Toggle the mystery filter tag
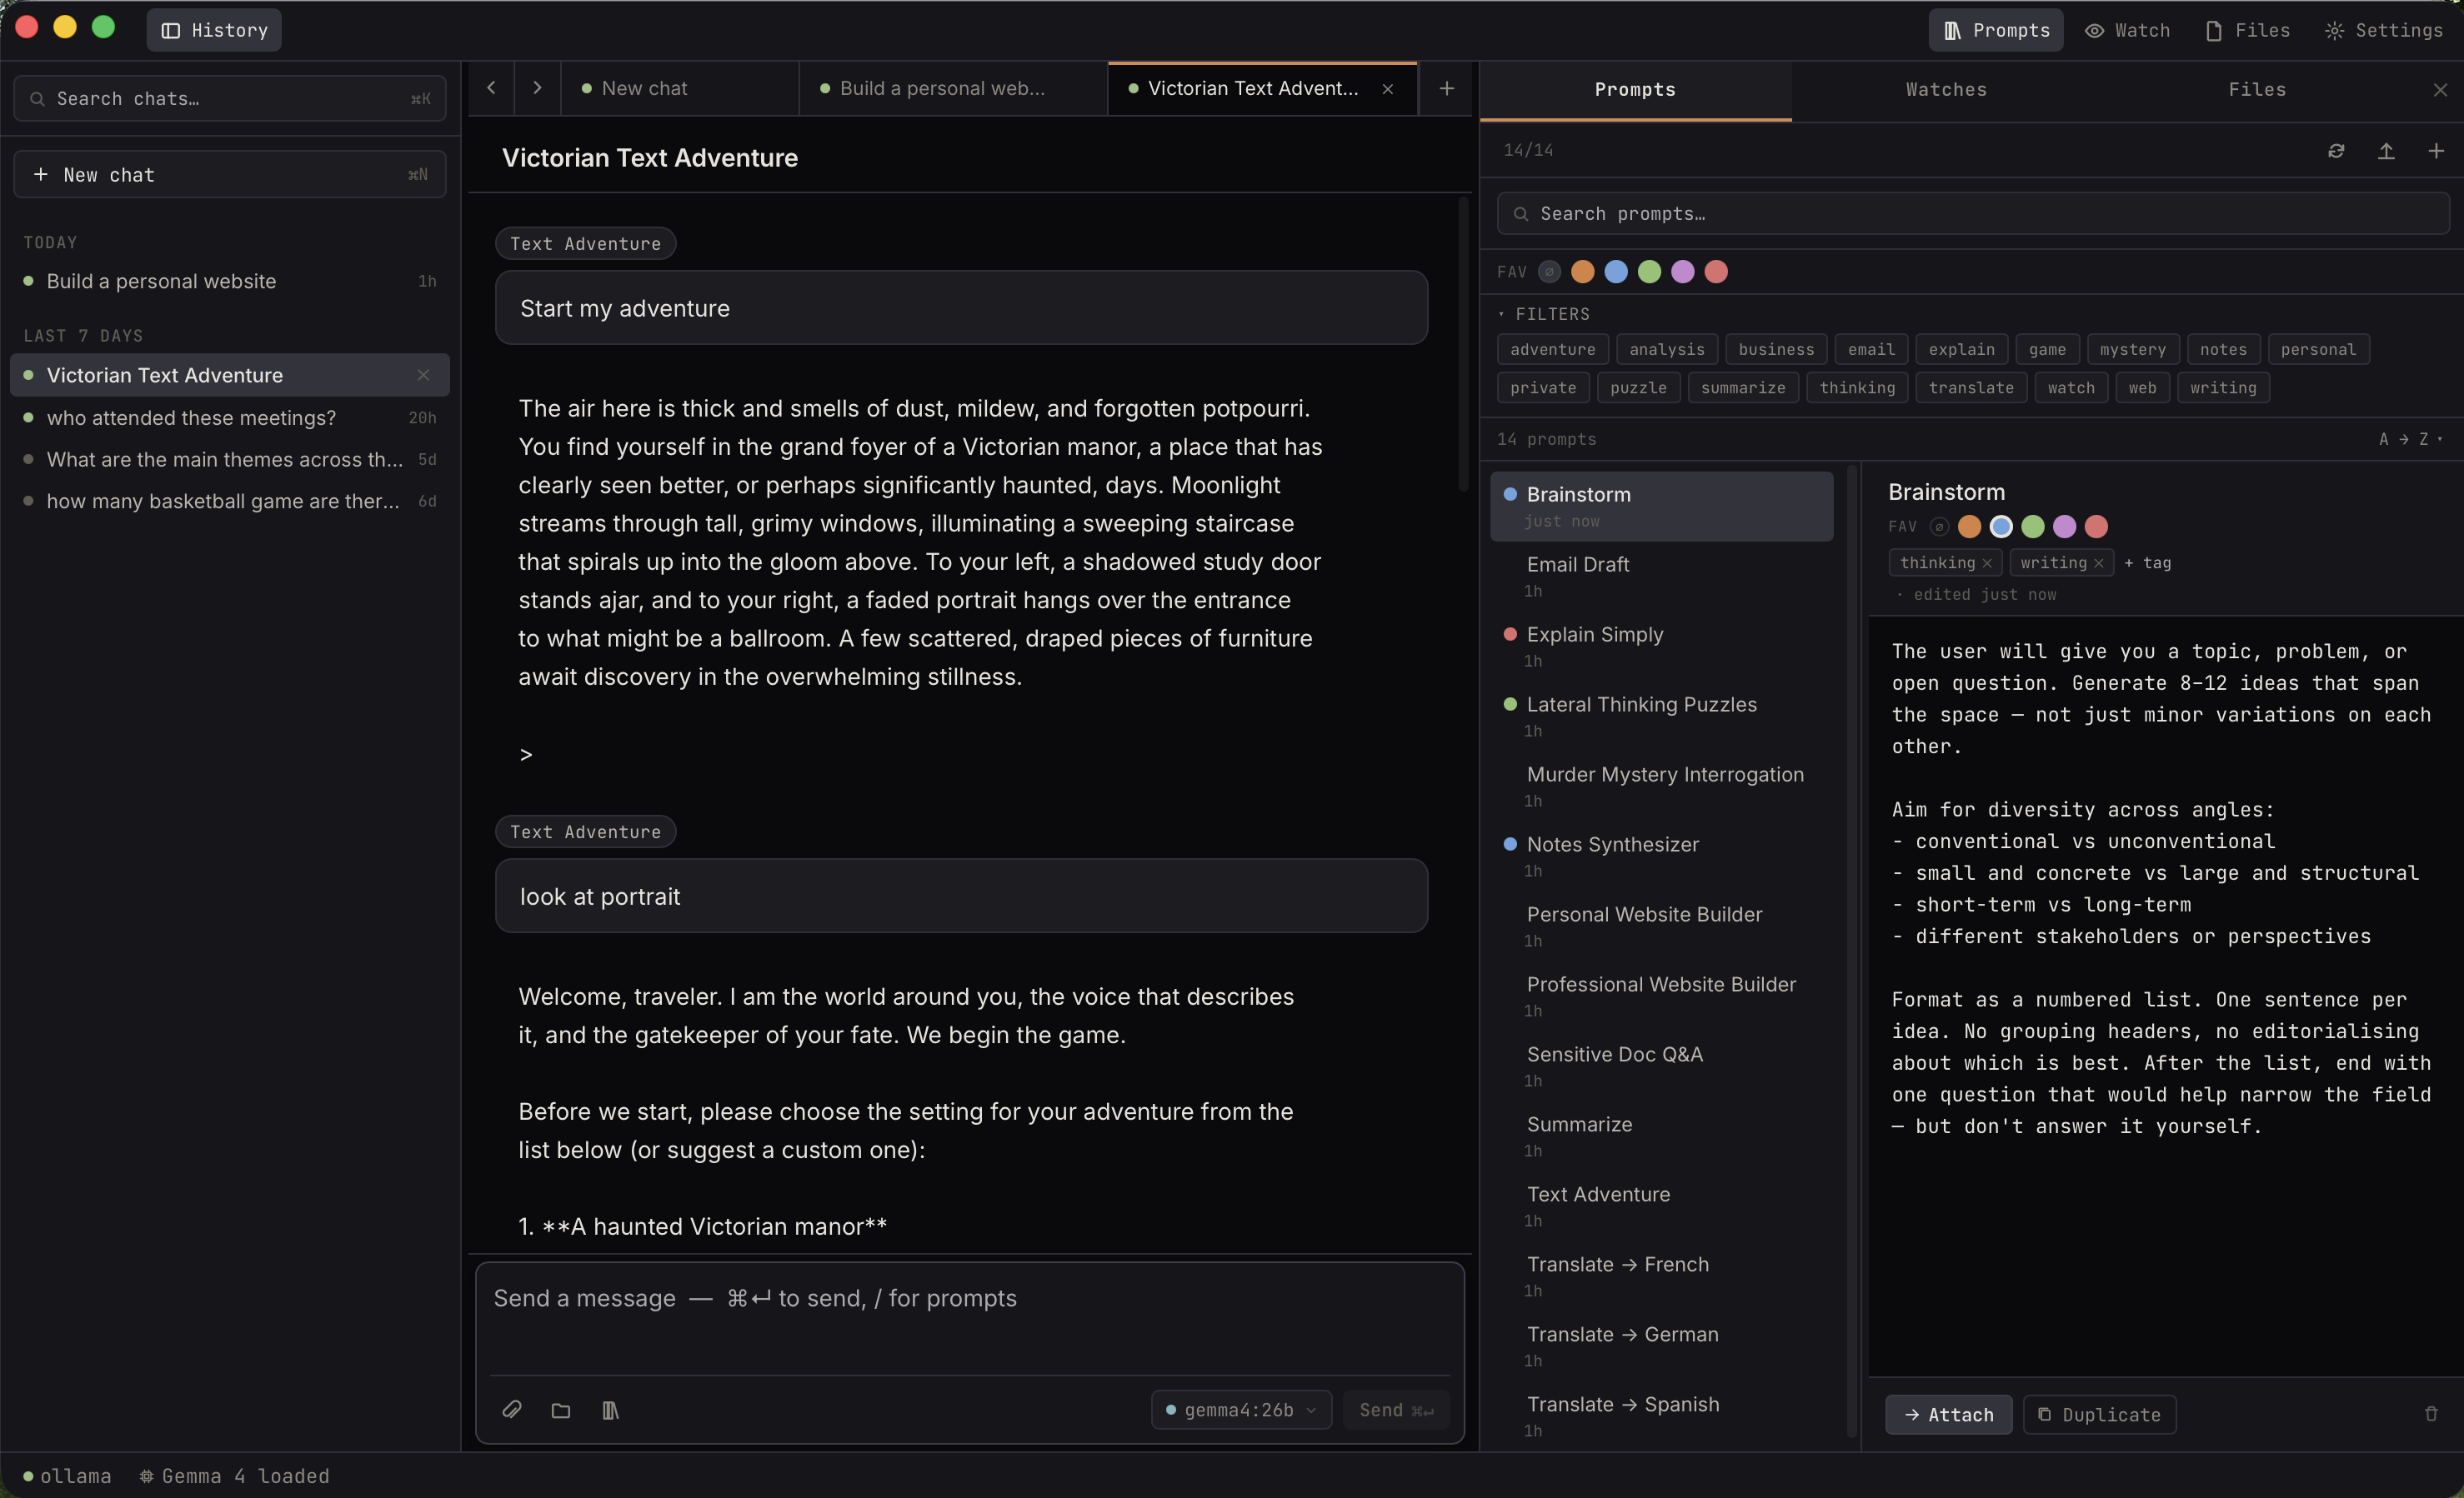Image resolution: width=2464 pixels, height=1498 pixels. [x=2132, y=349]
